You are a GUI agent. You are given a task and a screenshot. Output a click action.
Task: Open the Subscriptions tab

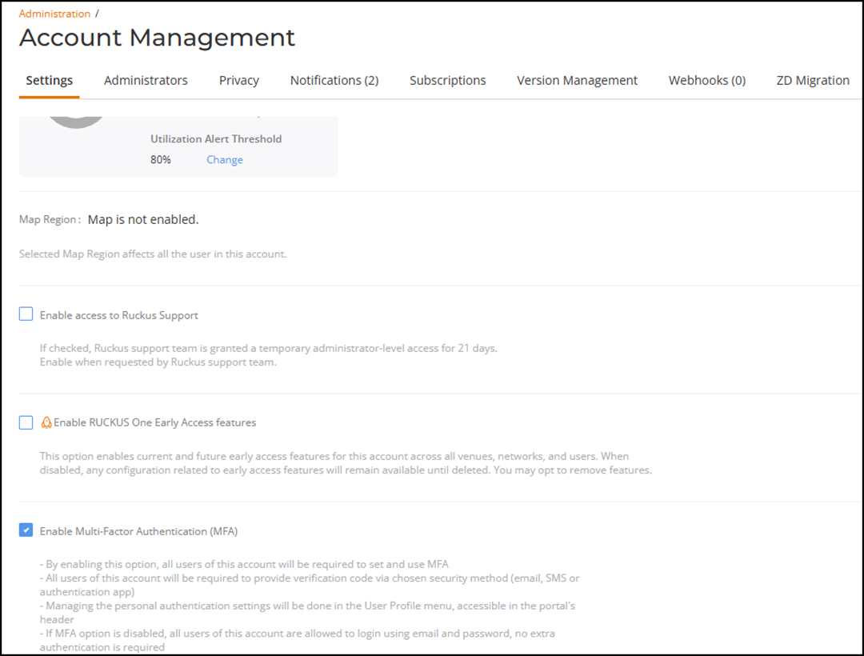pos(447,81)
